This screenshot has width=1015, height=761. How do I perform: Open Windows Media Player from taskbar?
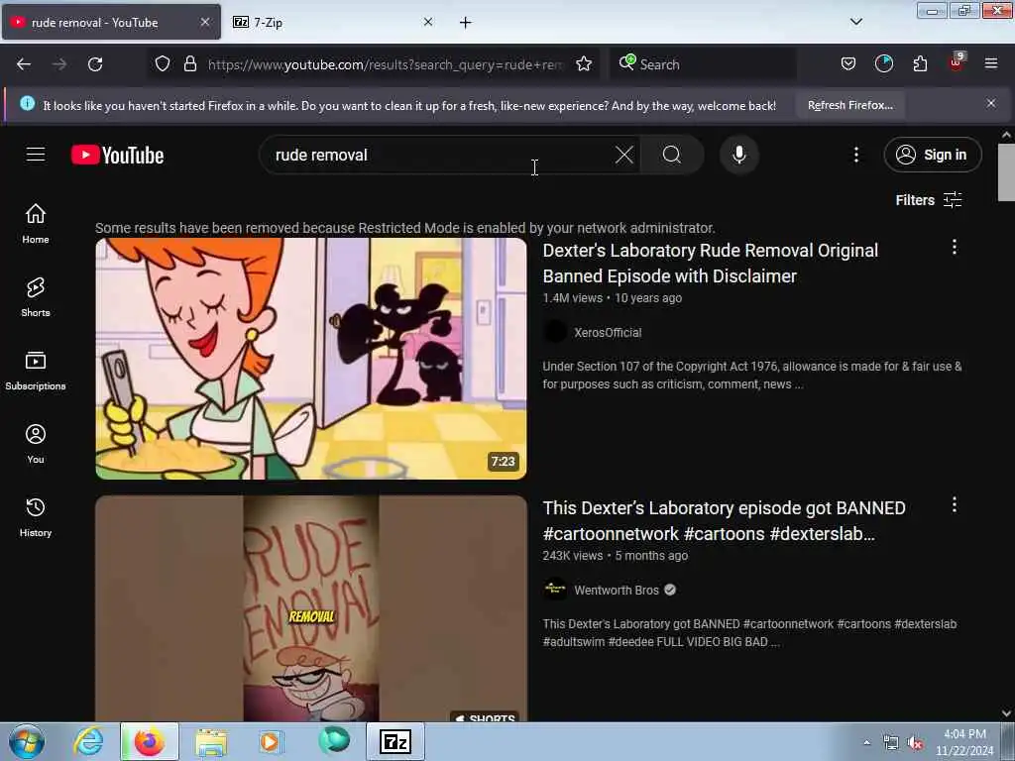[x=270, y=741]
